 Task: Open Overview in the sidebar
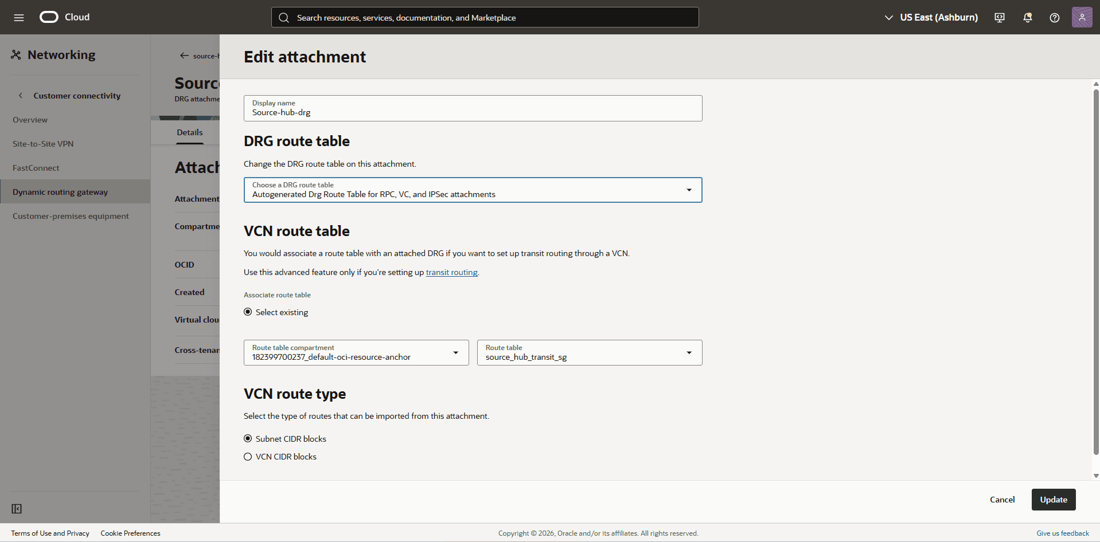(30, 120)
